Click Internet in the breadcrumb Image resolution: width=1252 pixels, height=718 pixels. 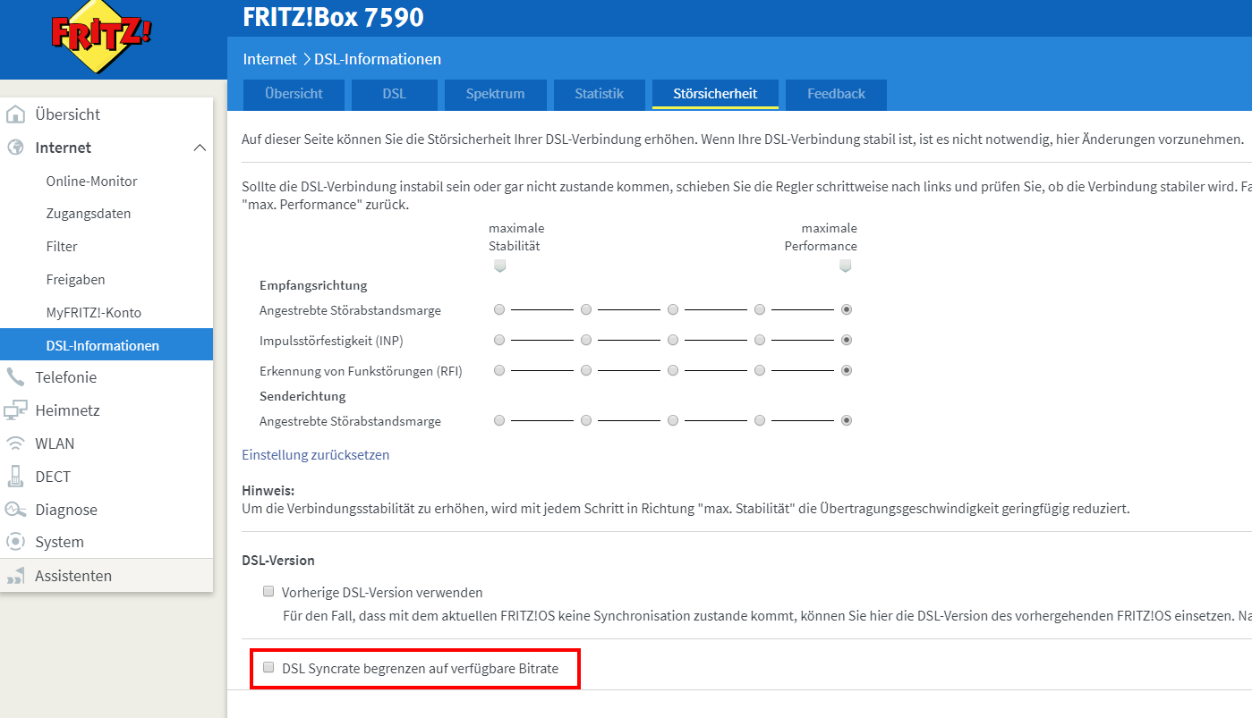point(269,59)
